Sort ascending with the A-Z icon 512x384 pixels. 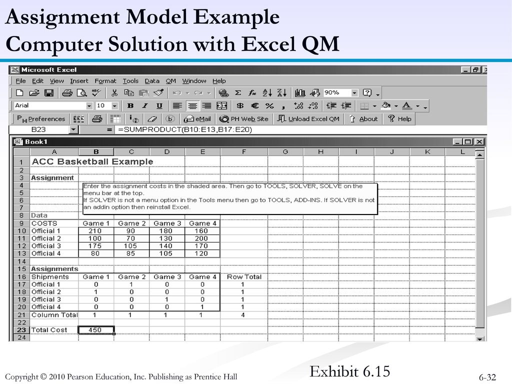[x=267, y=93]
